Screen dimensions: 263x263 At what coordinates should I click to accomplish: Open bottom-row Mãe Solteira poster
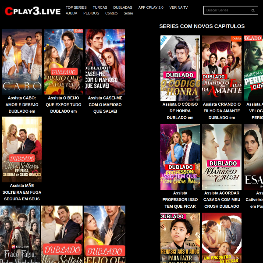click(62, 235)
